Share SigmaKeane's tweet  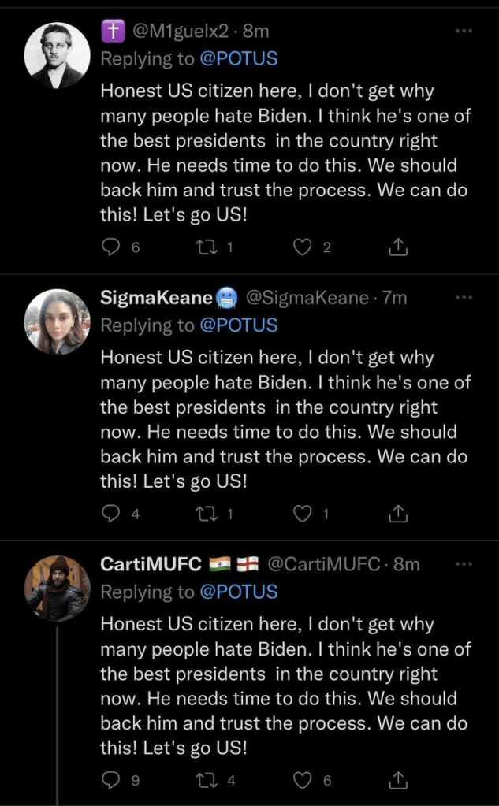tap(399, 514)
